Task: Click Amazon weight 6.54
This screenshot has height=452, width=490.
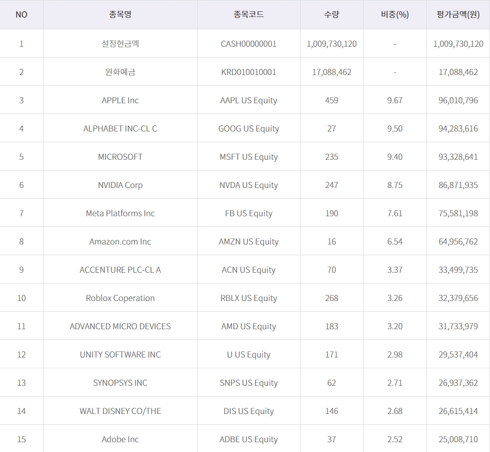Action: click(x=394, y=241)
